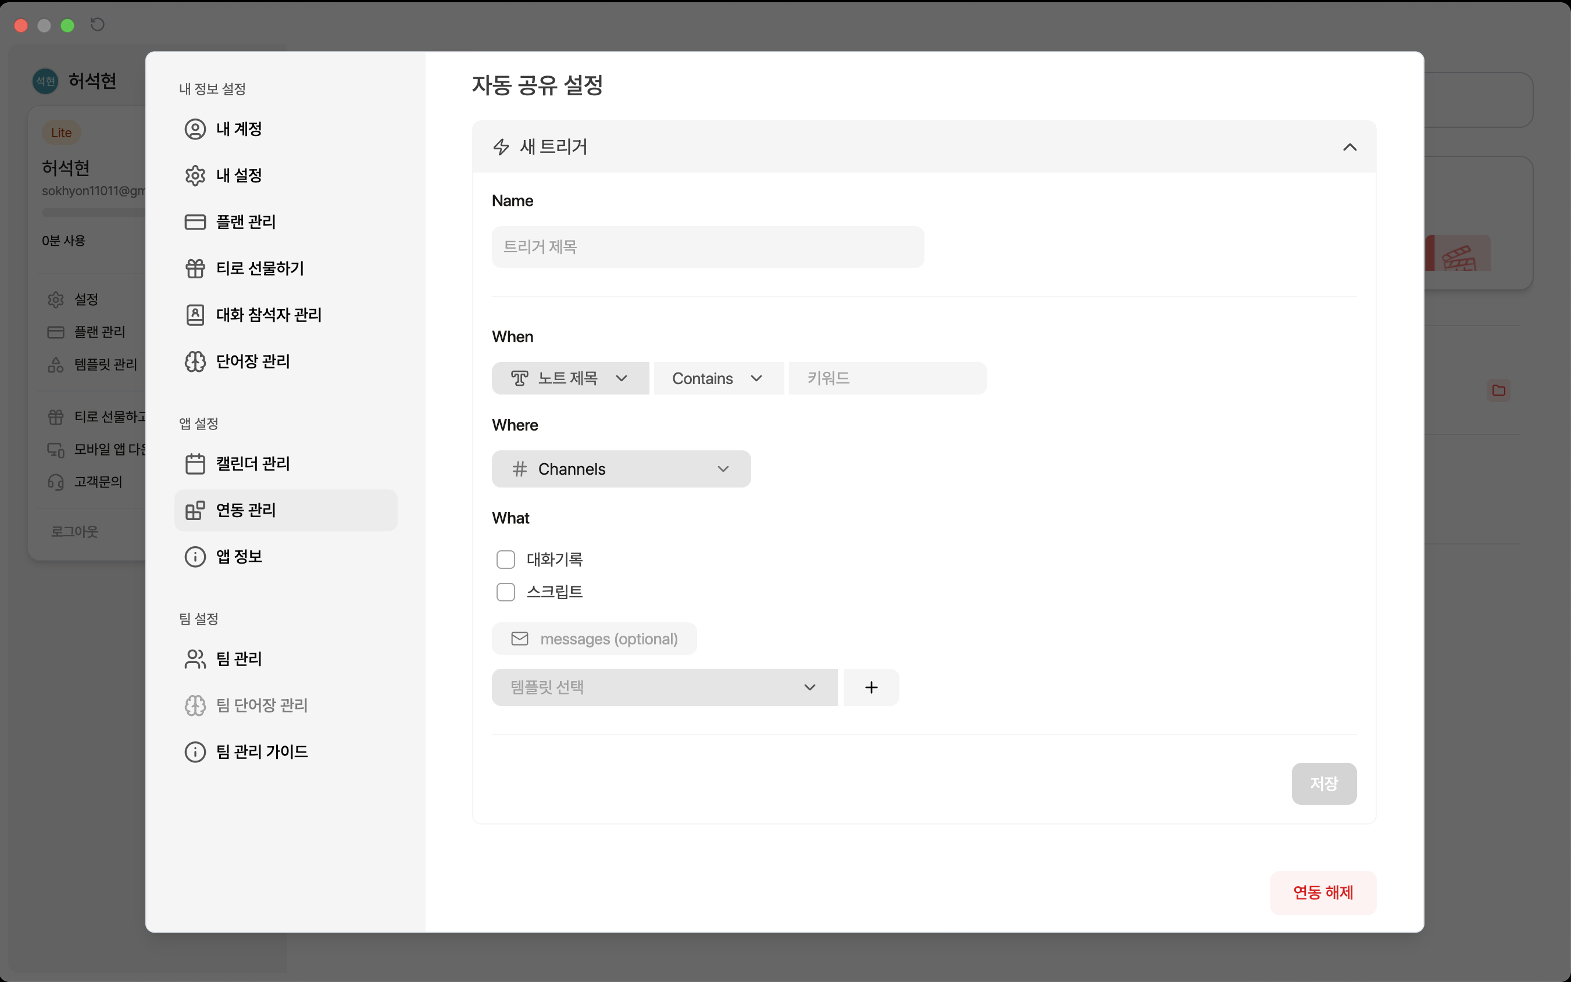Click the 내 설정 gear icon
The width and height of the screenshot is (1571, 982).
pos(195,175)
